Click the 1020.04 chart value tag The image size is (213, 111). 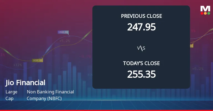click(x=37, y=60)
